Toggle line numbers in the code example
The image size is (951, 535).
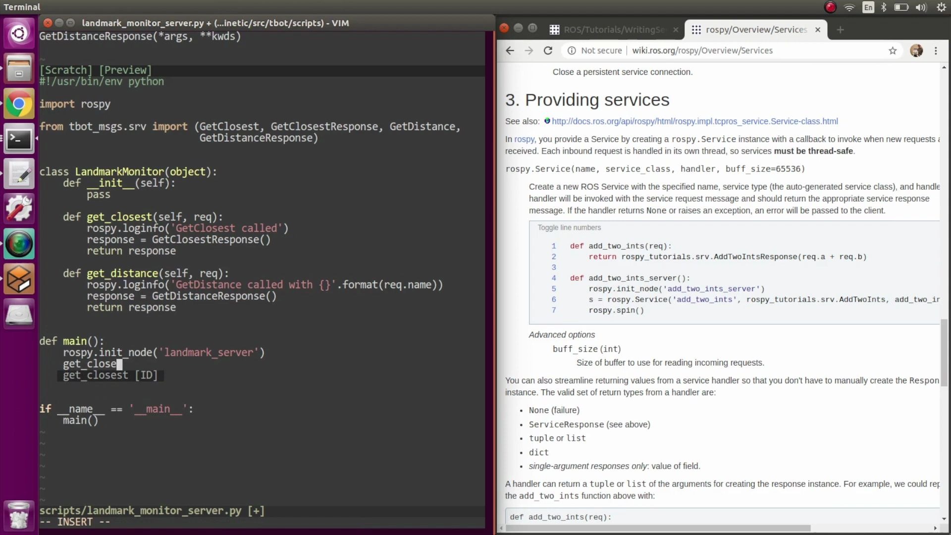(x=569, y=227)
